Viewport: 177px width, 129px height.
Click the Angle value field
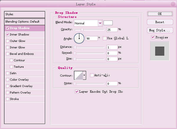91,38
